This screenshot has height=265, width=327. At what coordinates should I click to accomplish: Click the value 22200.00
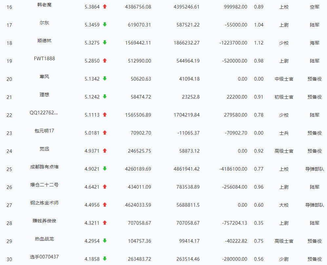point(237,97)
